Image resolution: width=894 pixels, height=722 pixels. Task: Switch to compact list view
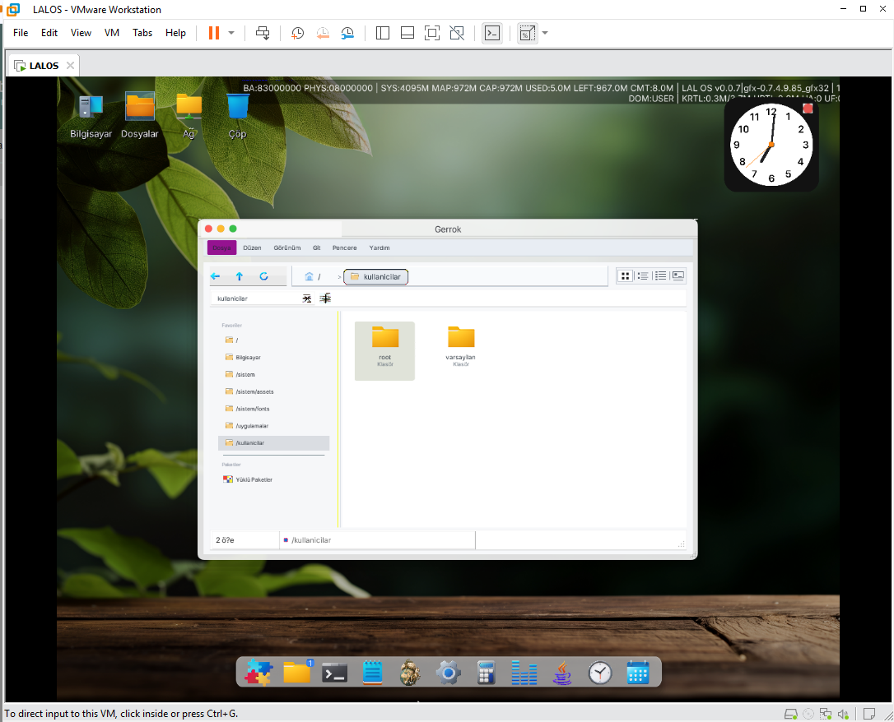point(643,275)
